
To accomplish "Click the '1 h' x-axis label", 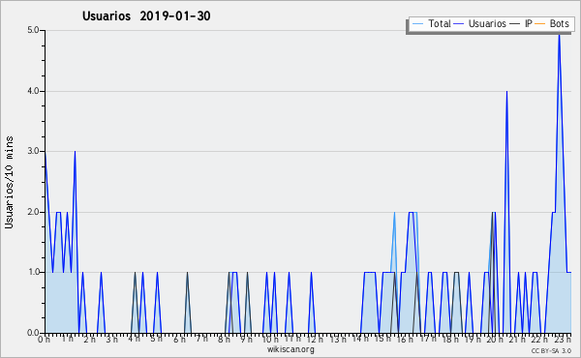I will tap(67, 339).
